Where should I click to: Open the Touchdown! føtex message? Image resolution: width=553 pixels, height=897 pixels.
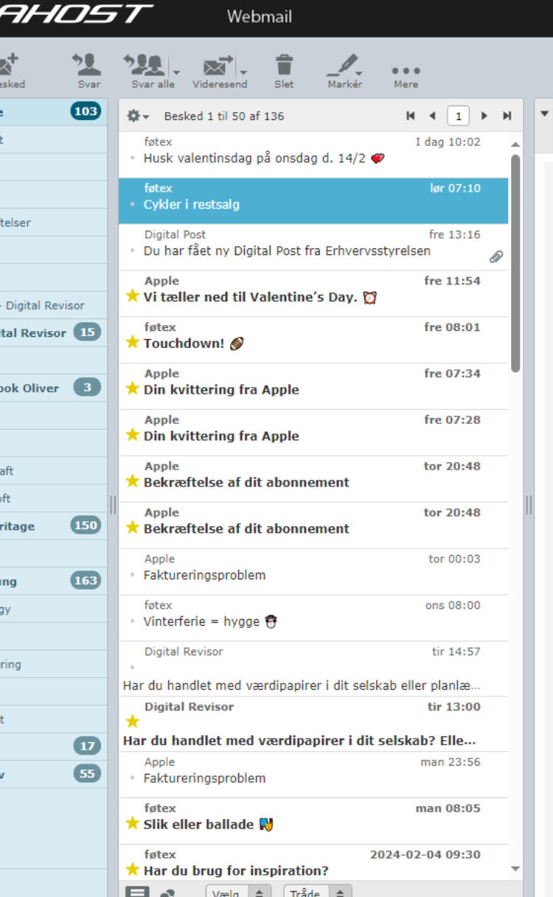click(x=313, y=340)
